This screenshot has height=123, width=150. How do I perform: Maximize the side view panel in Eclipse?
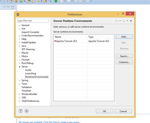tap(13, 7)
